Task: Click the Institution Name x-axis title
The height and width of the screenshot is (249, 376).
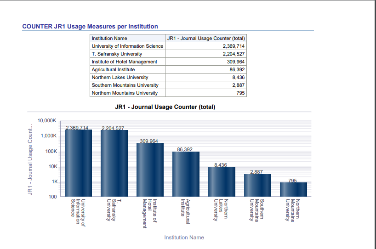Action: (x=184, y=238)
